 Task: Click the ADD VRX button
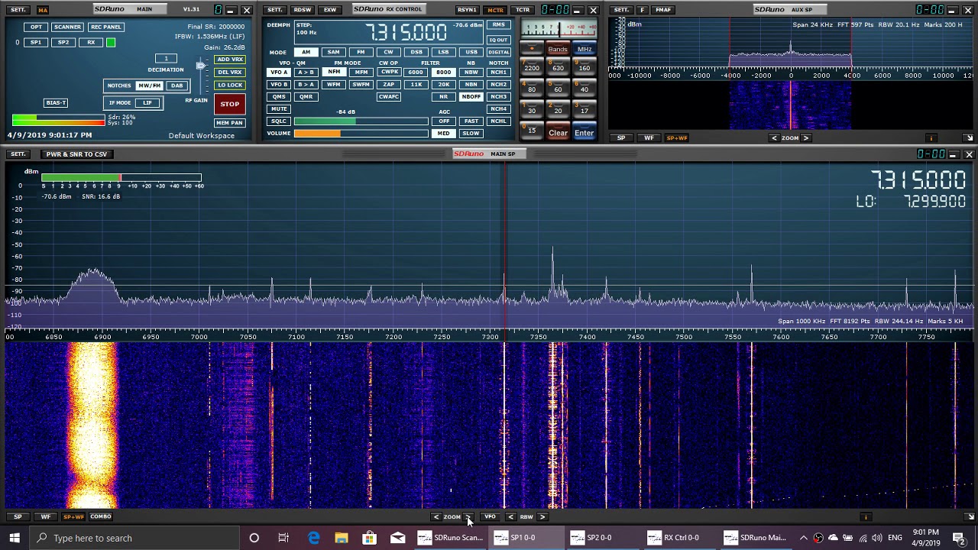(x=229, y=60)
